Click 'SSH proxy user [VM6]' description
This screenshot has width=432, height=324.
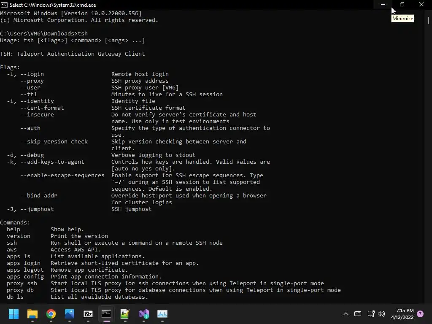click(145, 88)
